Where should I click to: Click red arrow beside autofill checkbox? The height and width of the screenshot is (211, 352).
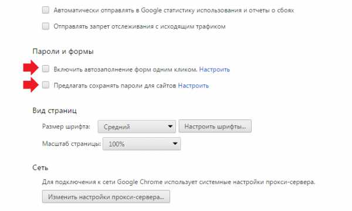(x=31, y=67)
